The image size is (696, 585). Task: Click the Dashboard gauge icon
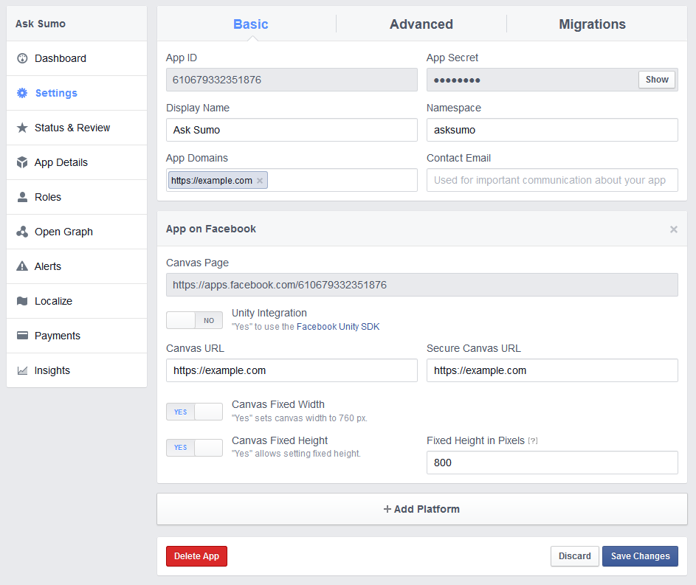click(22, 58)
